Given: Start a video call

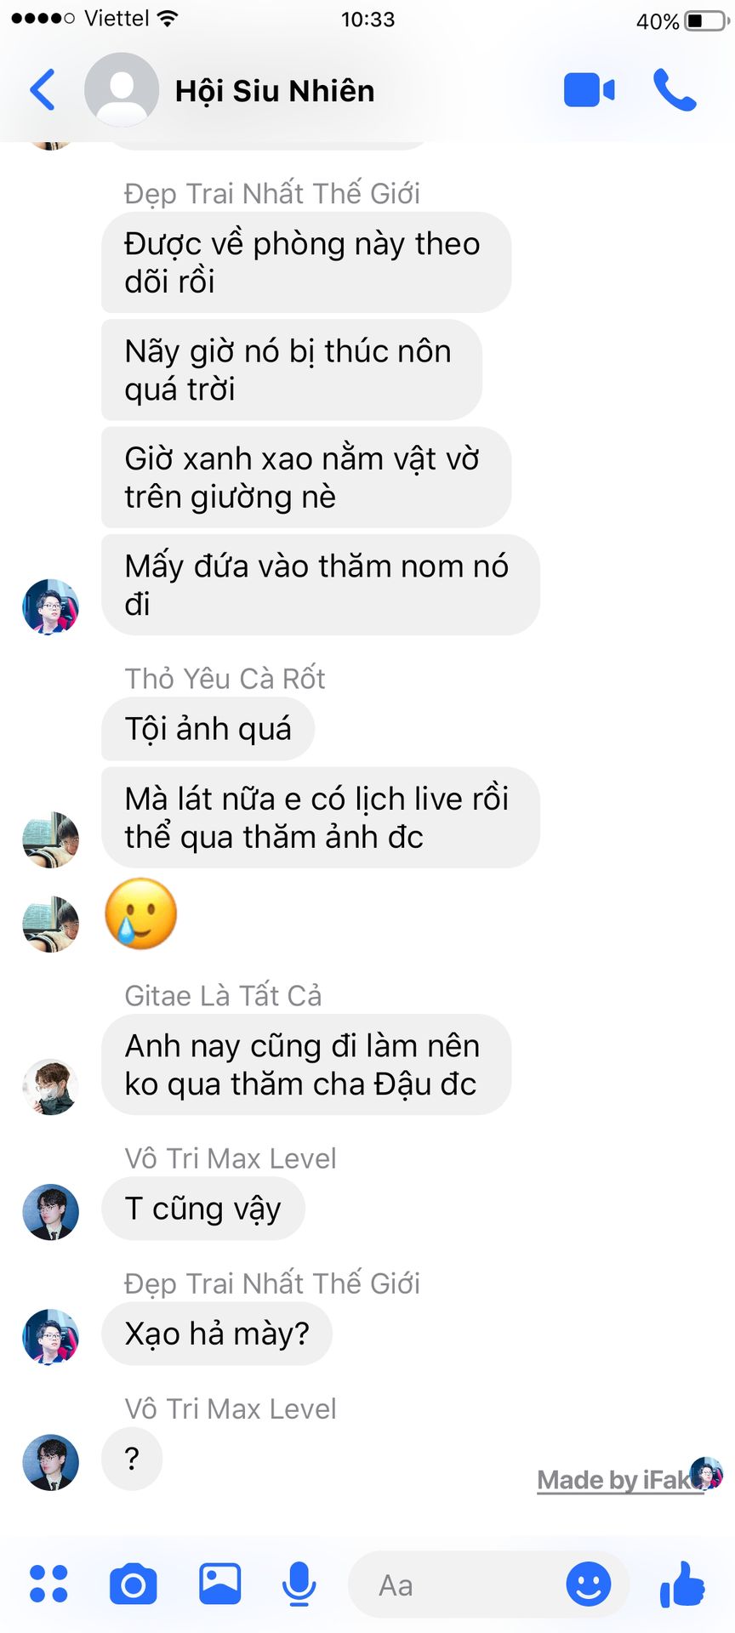Looking at the screenshot, I should pyautogui.click(x=589, y=90).
